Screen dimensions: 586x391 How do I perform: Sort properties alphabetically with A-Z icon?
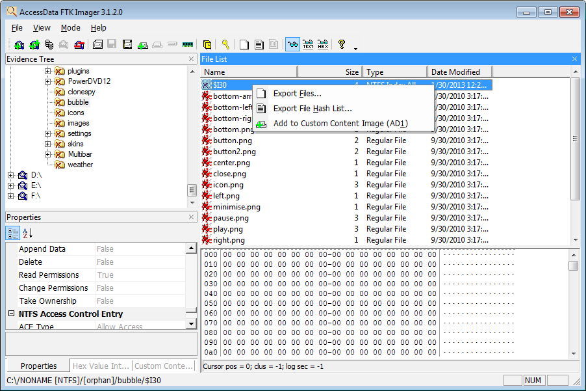point(27,233)
